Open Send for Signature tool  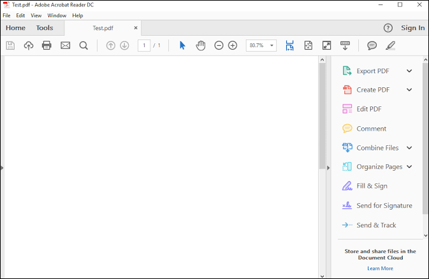pos(377,205)
